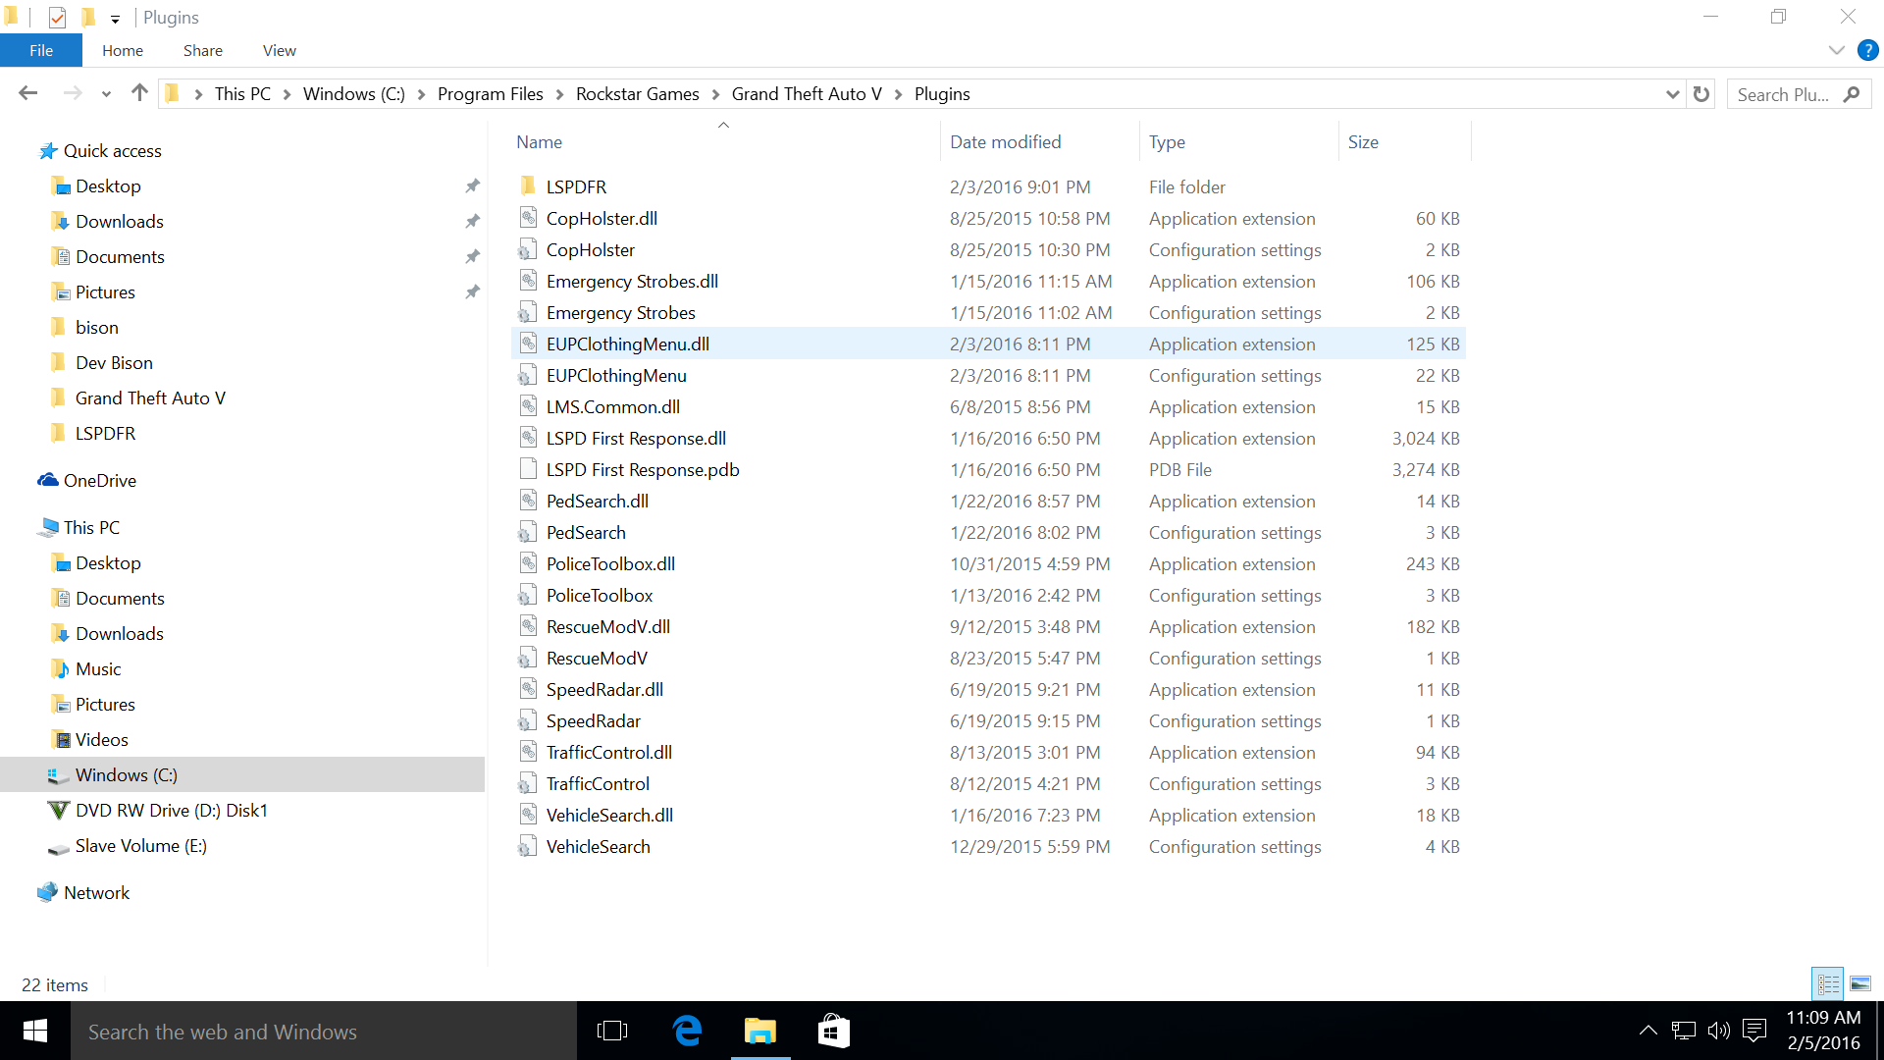Select the LSPDFR folder in file list
Screen dimensions: 1884x1060
tap(576, 186)
